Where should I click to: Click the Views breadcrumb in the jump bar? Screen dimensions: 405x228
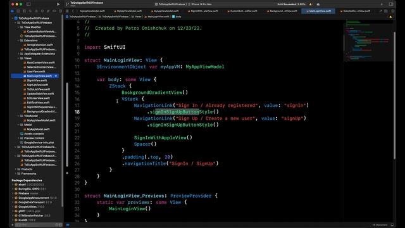(x=137, y=16)
